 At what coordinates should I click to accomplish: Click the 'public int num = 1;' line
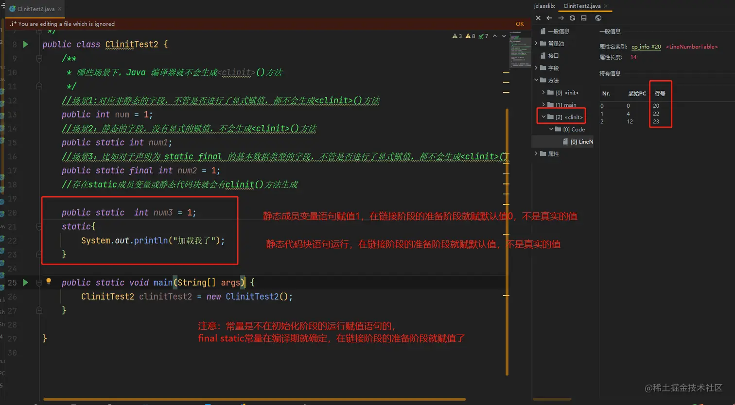point(107,115)
